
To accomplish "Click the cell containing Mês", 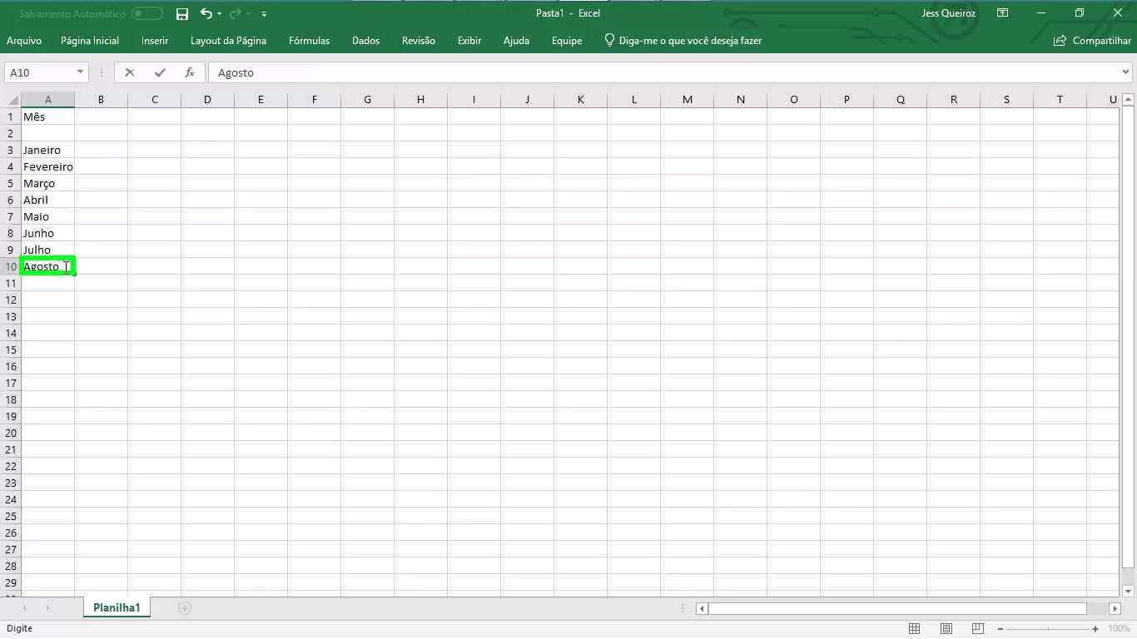I will [x=47, y=116].
